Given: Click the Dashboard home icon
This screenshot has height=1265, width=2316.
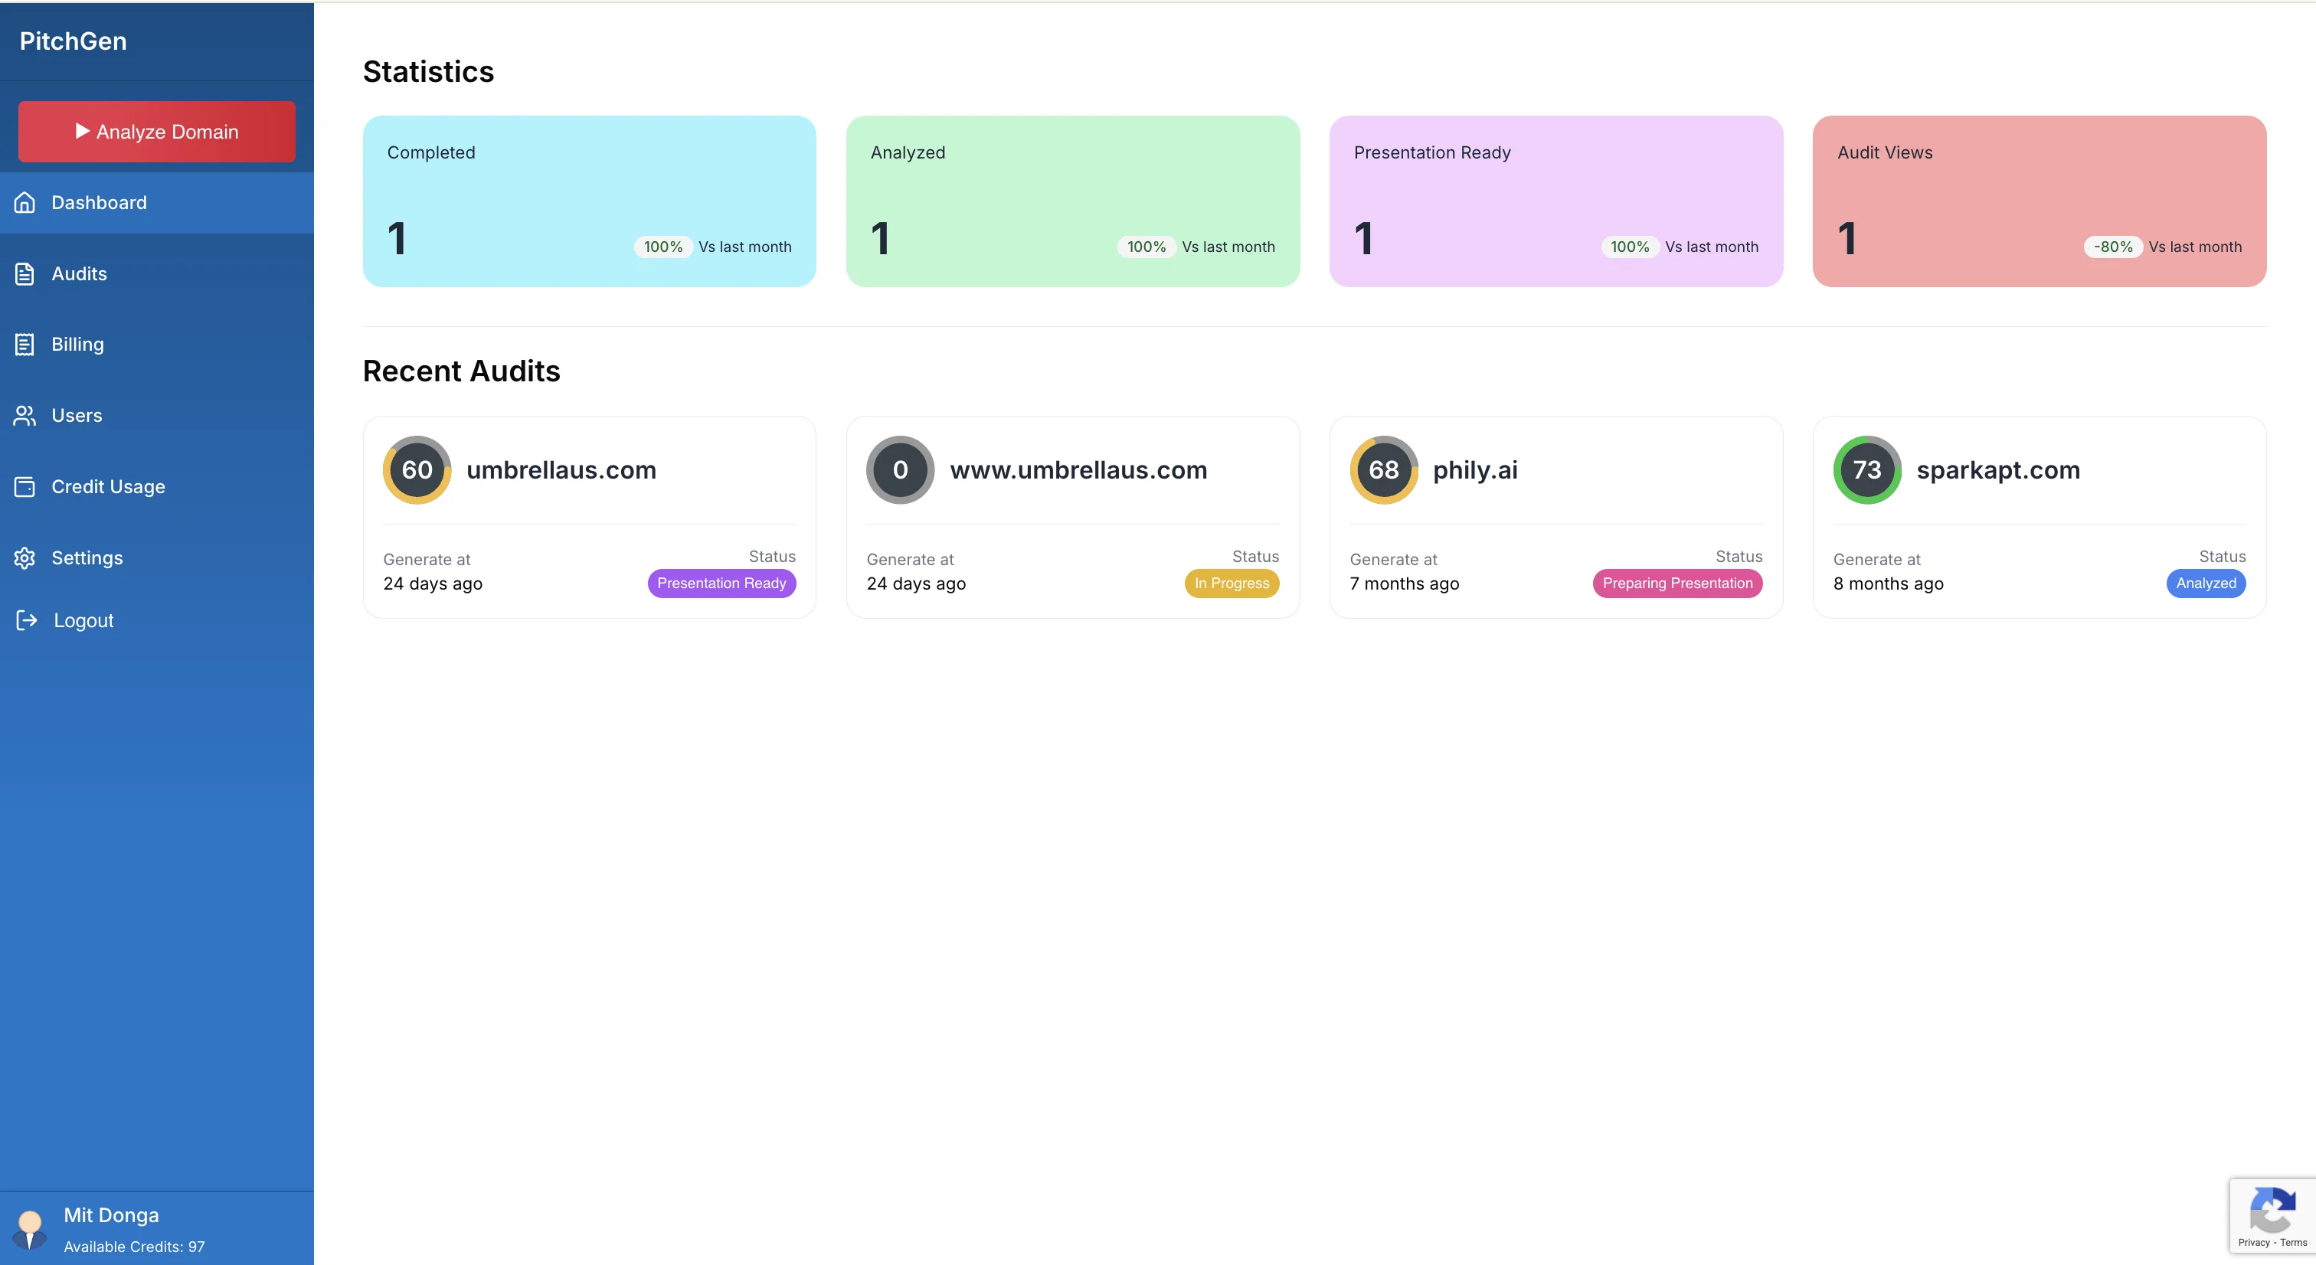Looking at the screenshot, I should tap(25, 202).
